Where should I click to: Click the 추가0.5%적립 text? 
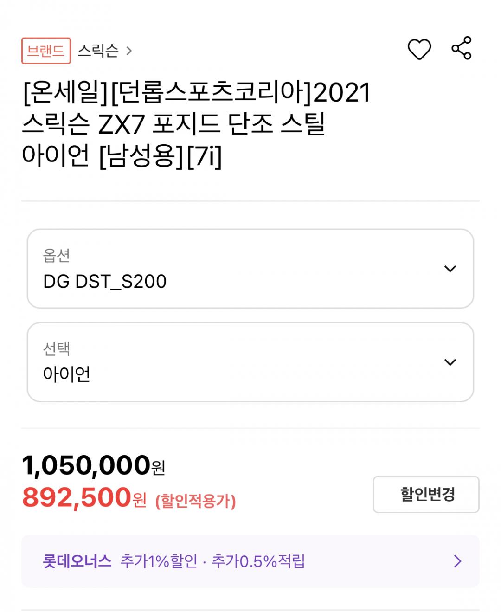258,561
